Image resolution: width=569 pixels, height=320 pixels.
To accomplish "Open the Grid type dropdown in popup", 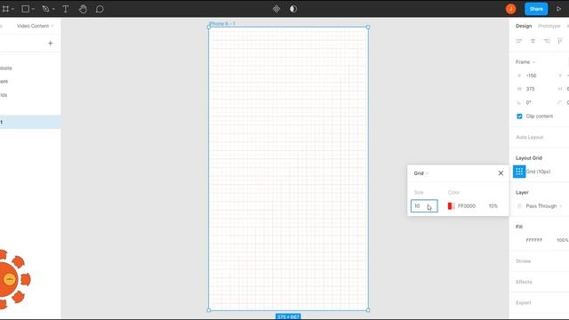I will coord(421,173).
